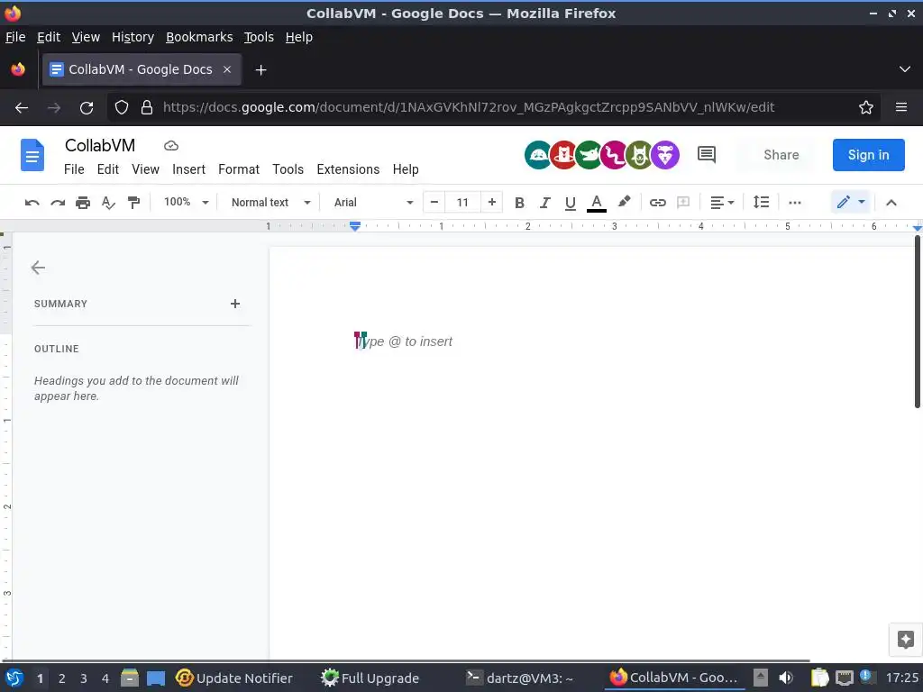Screen dimensions: 923x692
Task: Print the document with printer icon
Action: pyautogui.click(x=83, y=203)
